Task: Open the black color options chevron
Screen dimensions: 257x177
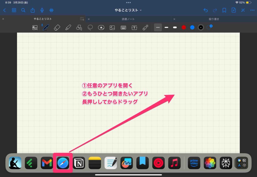Action: coord(201,27)
